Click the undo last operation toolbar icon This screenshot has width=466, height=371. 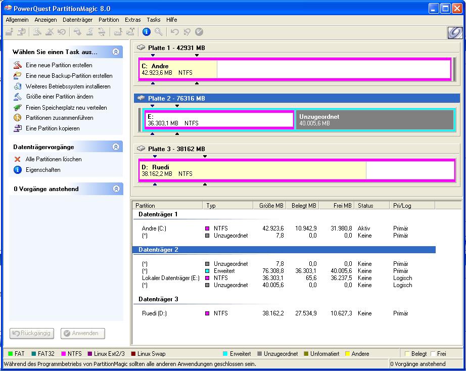point(175,32)
